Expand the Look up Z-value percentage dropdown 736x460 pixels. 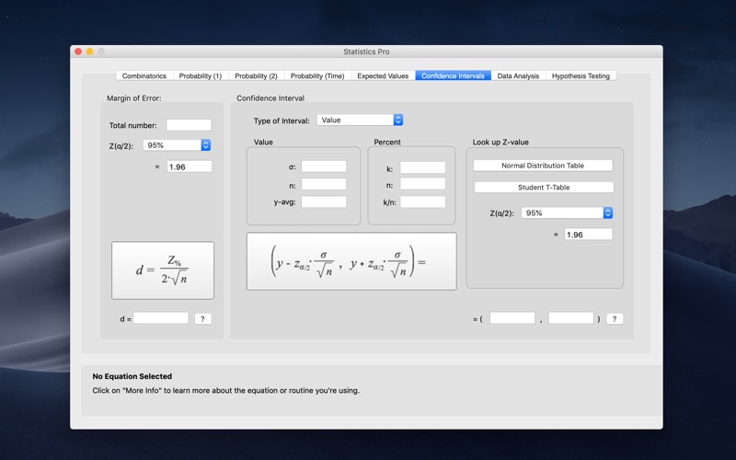pos(567,213)
